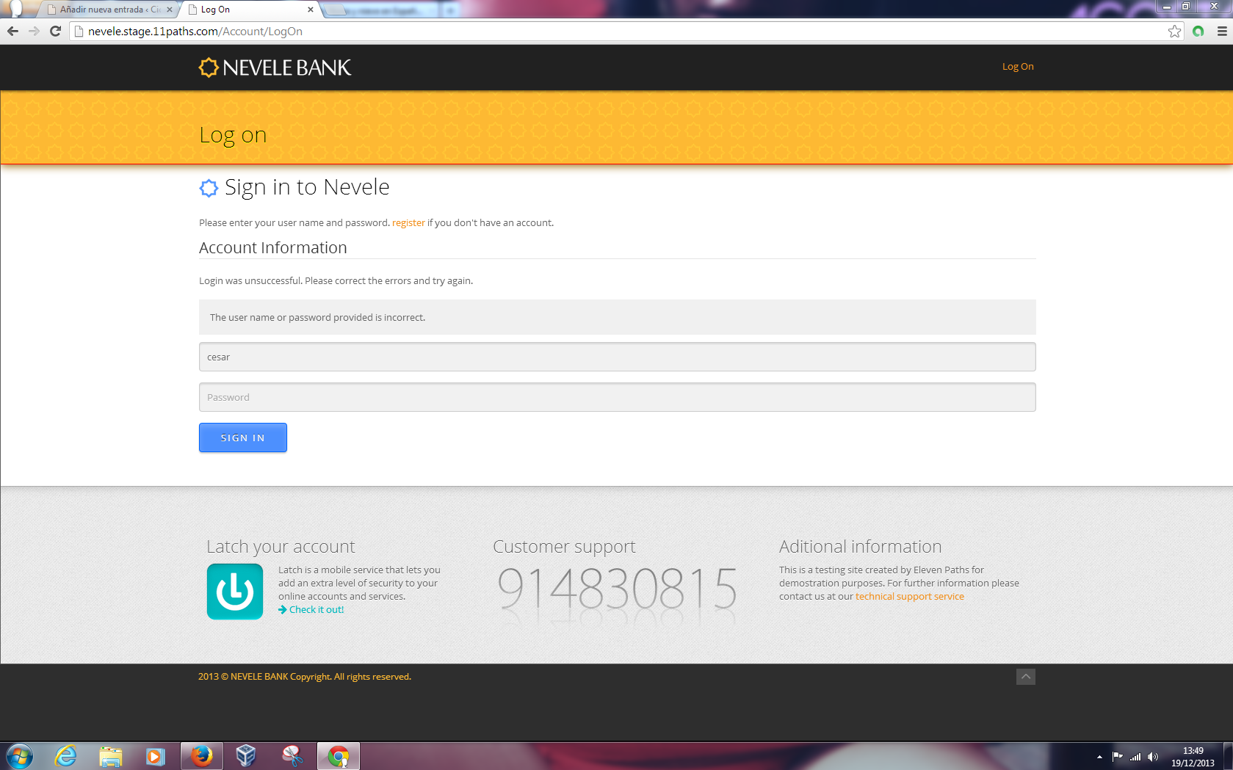Open the Chrome menu hamburger icon
This screenshot has width=1233, height=770.
tap(1222, 31)
